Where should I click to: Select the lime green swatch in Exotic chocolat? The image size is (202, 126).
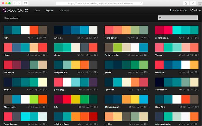pos(118,47)
